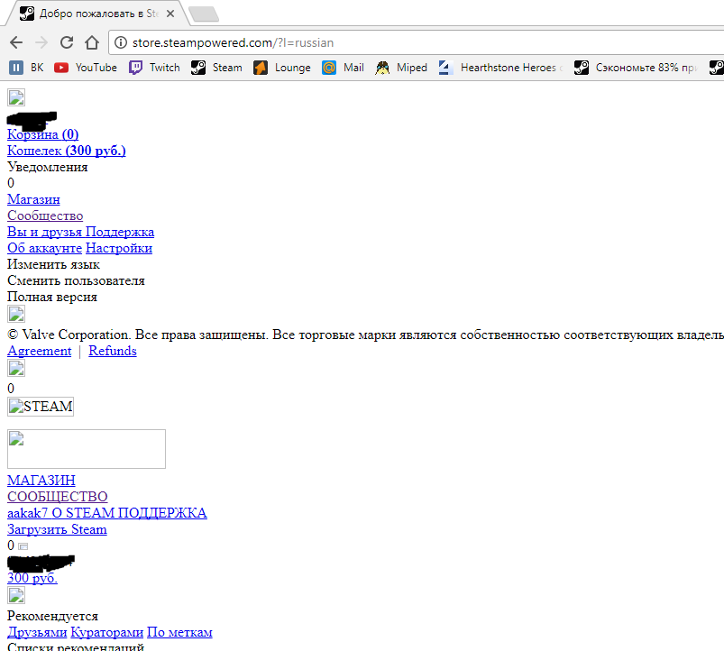The height and width of the screenshot is (651, 724).
Task: Open the aakak7 profile menu link
Action: click(28, 513)
